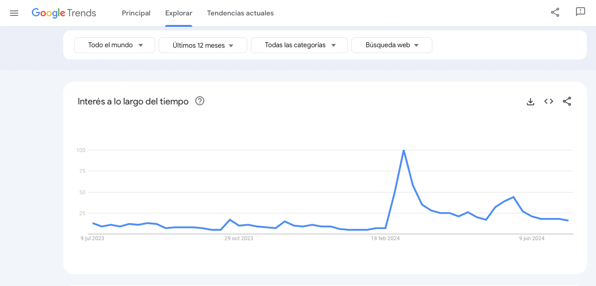Download the chart data as CSV

pyautogui.click(x=530, y=102)
